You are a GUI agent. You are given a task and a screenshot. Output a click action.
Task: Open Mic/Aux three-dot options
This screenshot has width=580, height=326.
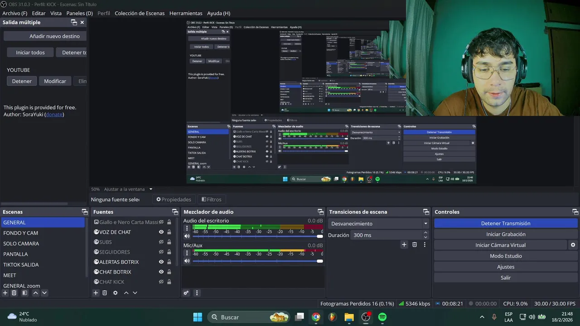(x=187, y=253)
